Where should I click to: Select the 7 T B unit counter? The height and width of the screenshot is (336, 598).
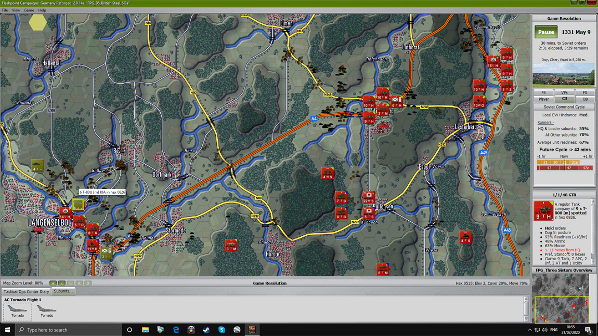click(341, 197)
